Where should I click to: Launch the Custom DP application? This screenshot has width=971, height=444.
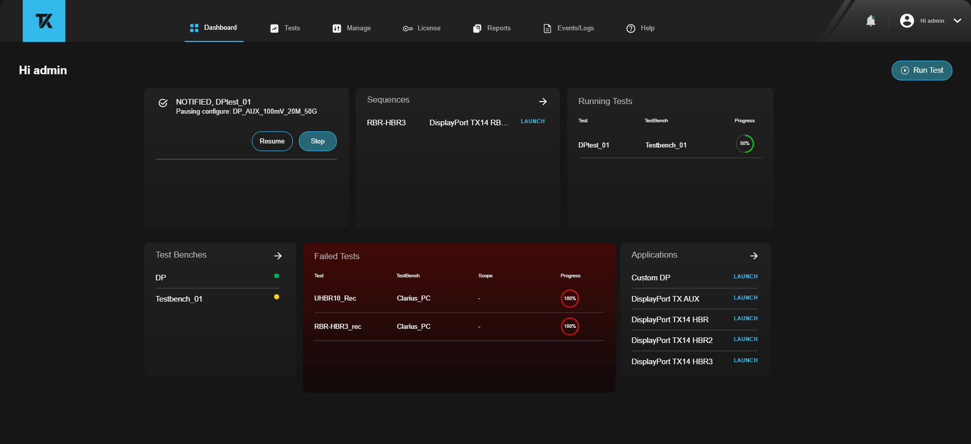[745, 277]
